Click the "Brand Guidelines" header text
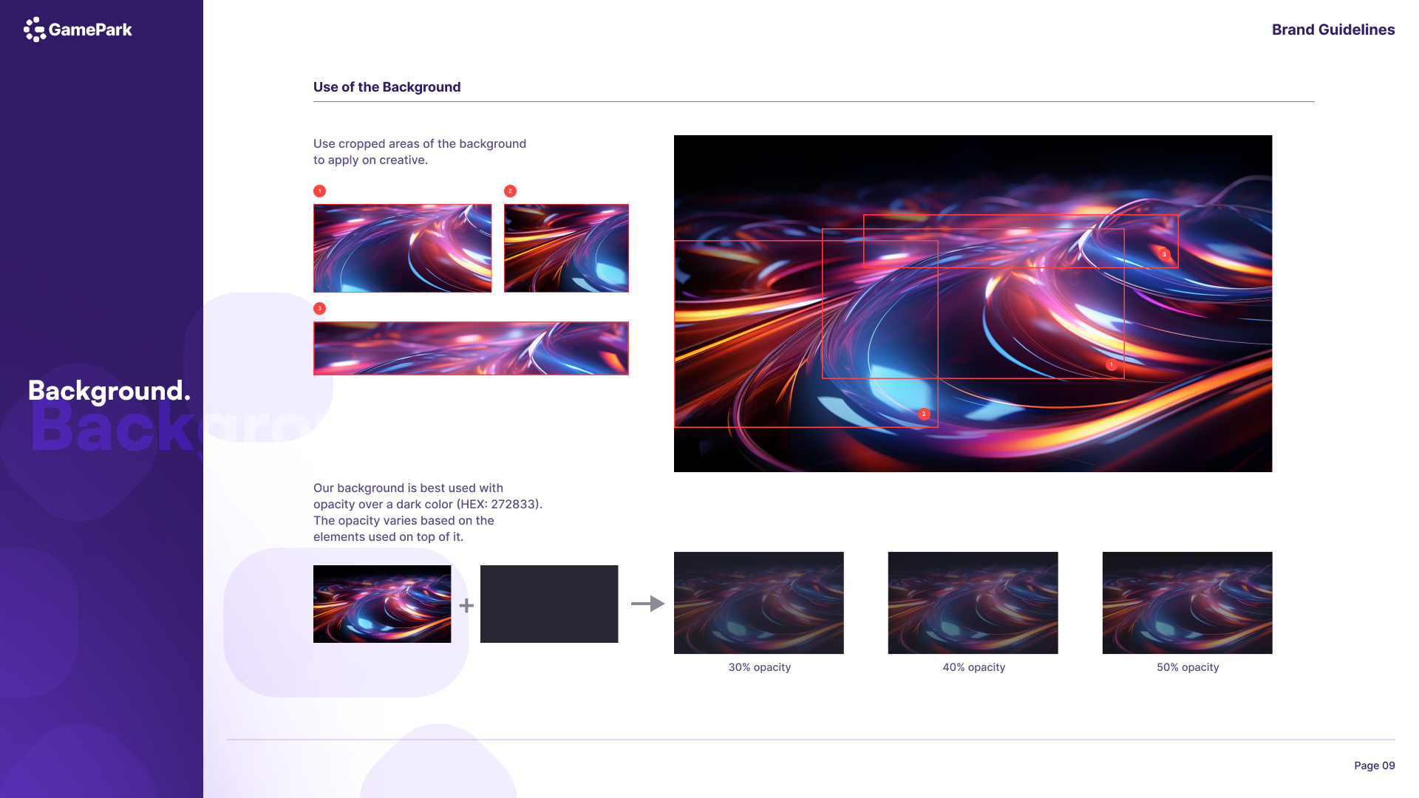1419x798 pixels. click(x=1333, y=30)
